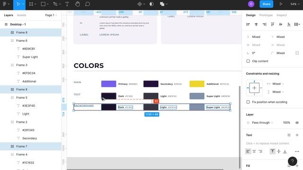The height and width of the screenshot is (170, 303).
Task: Open horizontal constraint Mixed dropdown
Action: (x=278, y=84)
